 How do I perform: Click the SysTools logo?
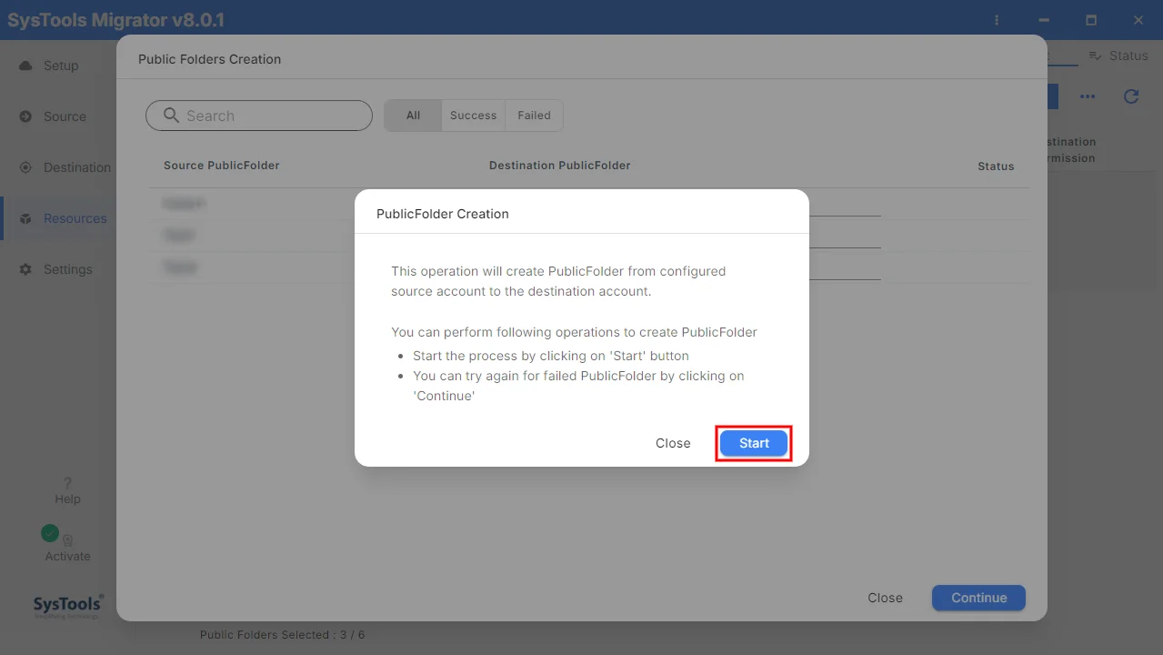(68, 606)
